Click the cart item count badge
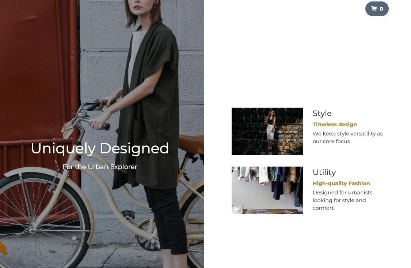411x268 pixels. [x=381, y=9]
